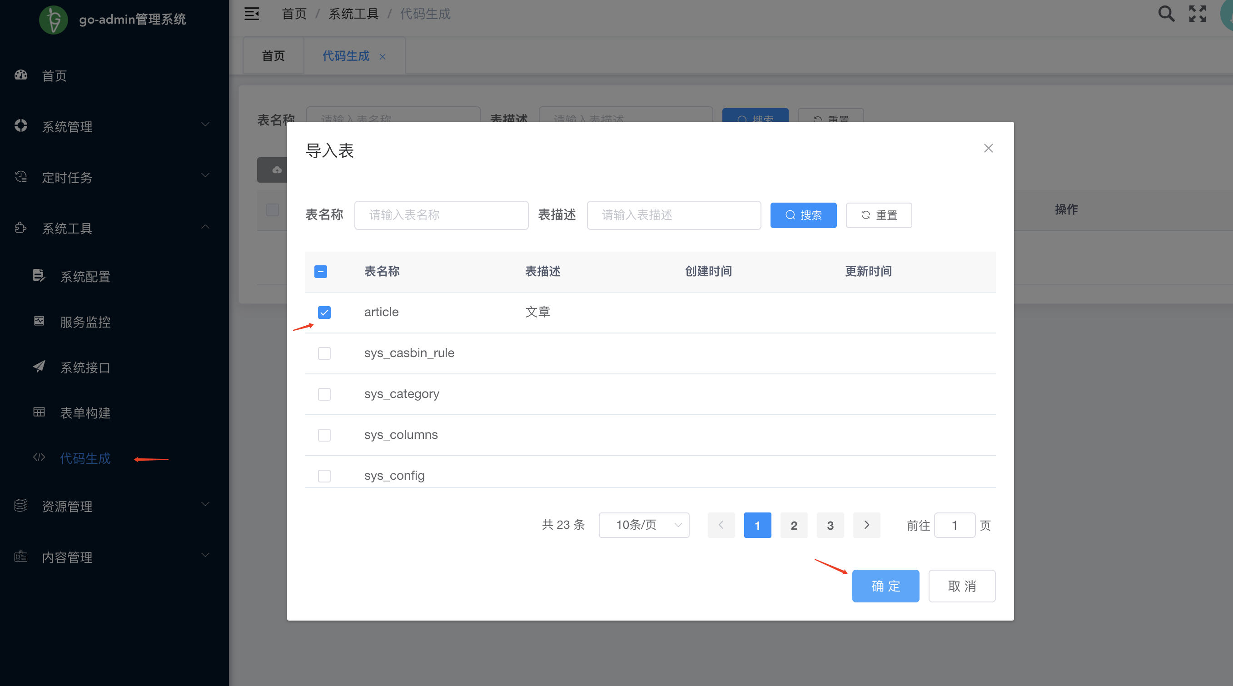Click the dialog's 重置 reset button
This screenshot has height=686, width=1233.
[x=878, y=215]
